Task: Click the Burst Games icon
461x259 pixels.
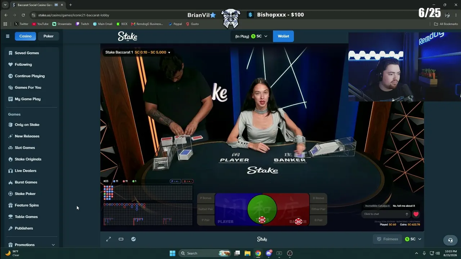Action: point(10,182)
